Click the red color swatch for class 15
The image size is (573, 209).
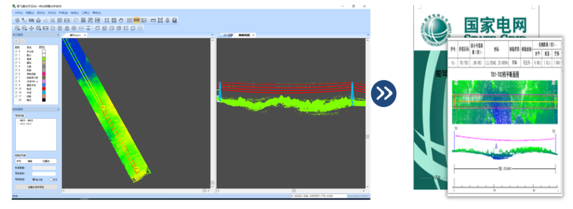[x=44, y=89]
